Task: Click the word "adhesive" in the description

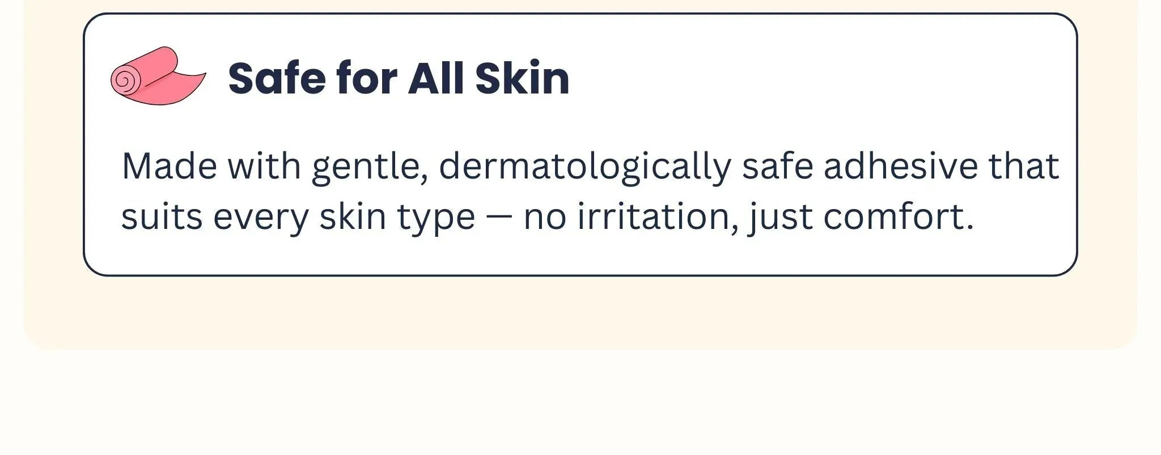Action: [x=900, y=167]
